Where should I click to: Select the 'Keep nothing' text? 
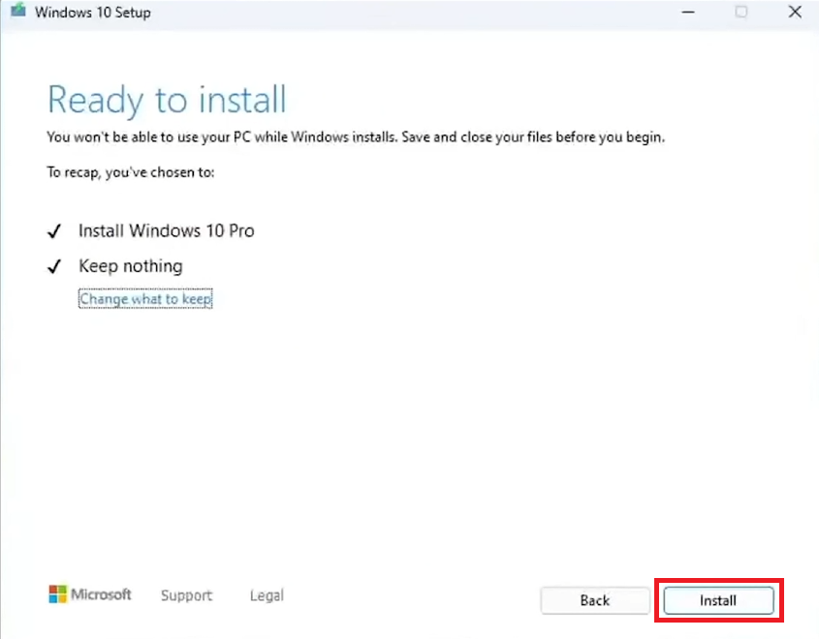click(x=131, y=266)
